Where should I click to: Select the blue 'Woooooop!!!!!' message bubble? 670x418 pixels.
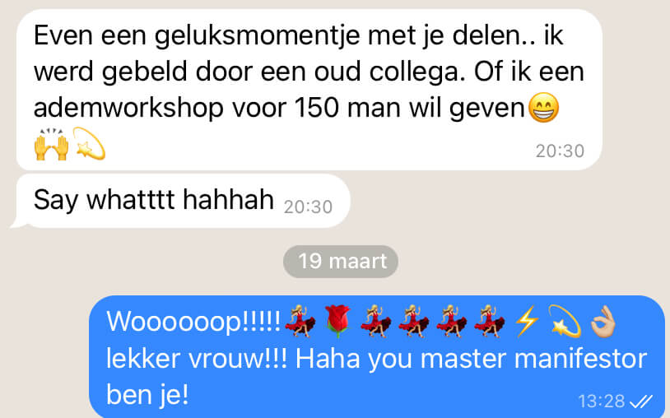[377, 356]
